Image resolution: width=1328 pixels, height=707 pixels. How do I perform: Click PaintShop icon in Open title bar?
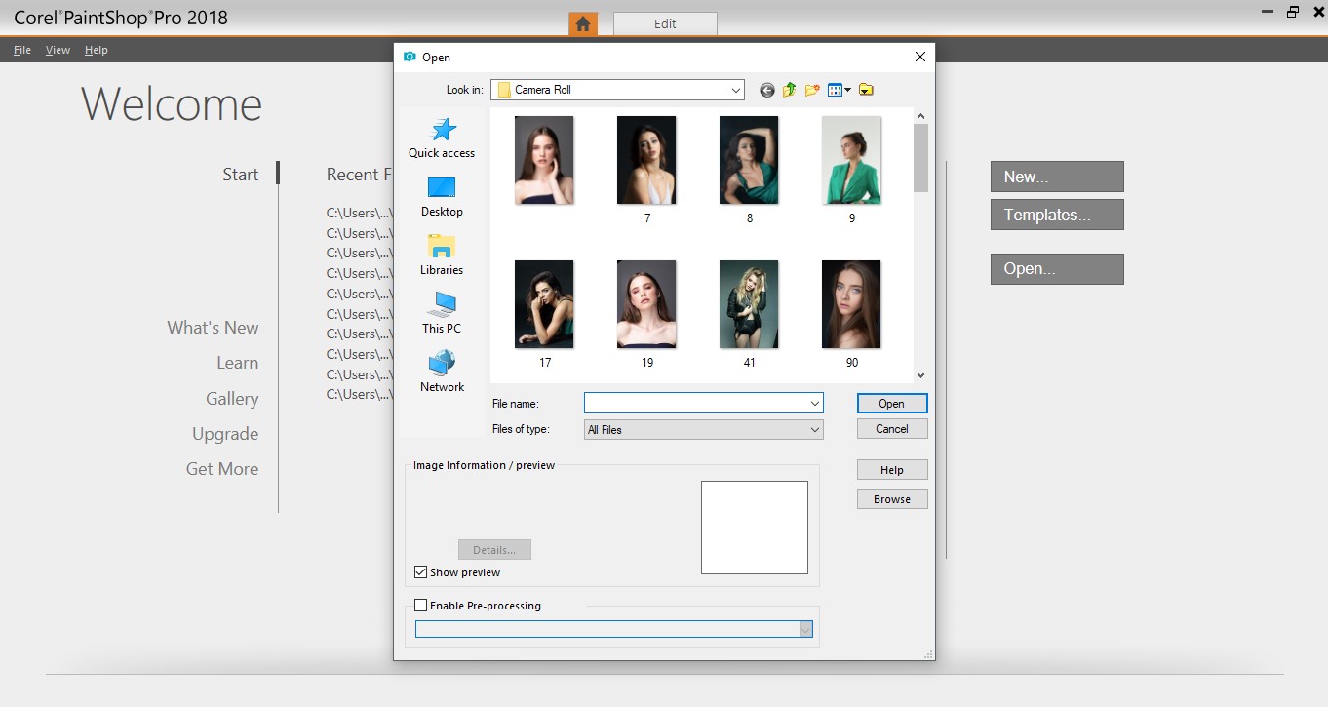click(410, 58)
